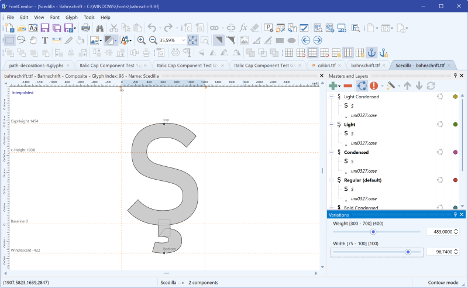Close the Scedilla tab
The width and height of the screenshot is (468, 288).
(x=449, y=66)
